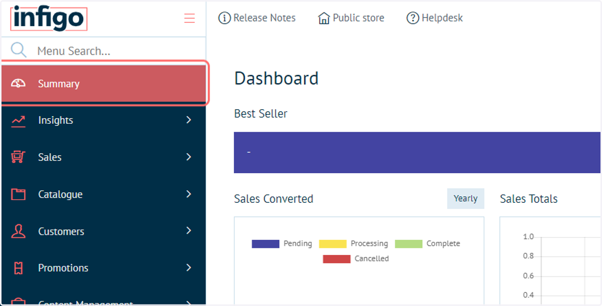Image resolution: width=602 pixels, height=306 pixels.
Task: Click the Insights chart line icon
Action: pyautogui.click(x=19, y=120)
